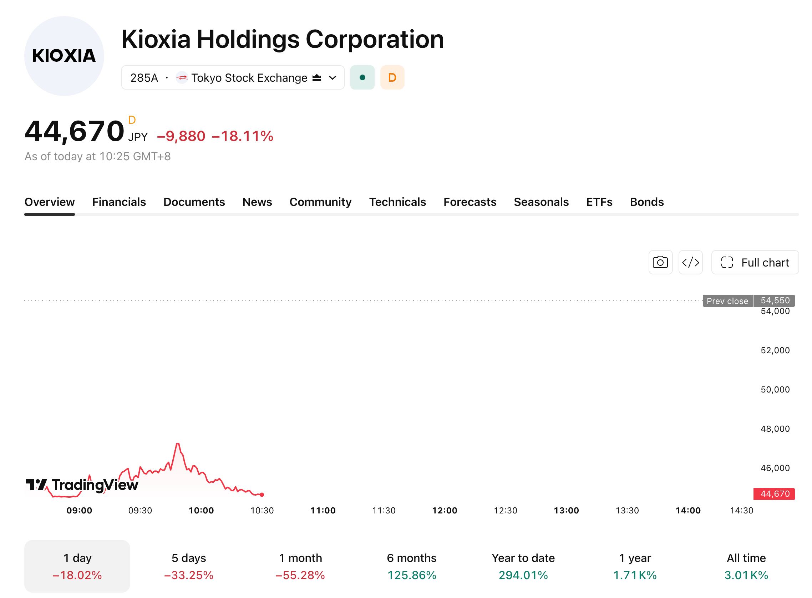Select the 1 day range

coord(77,566)
